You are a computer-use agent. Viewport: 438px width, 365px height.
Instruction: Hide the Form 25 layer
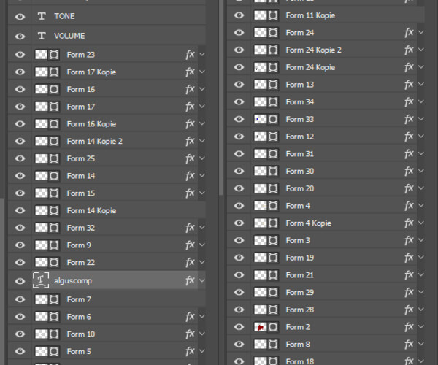point(20,158)
